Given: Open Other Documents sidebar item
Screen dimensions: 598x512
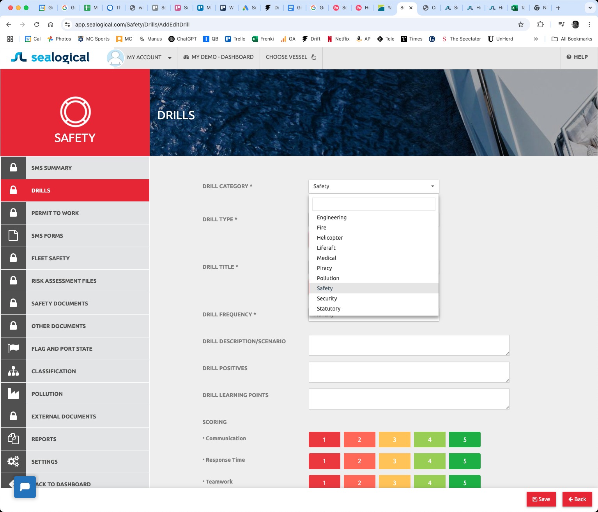Looking at the screenshot, I should [75, 326].
